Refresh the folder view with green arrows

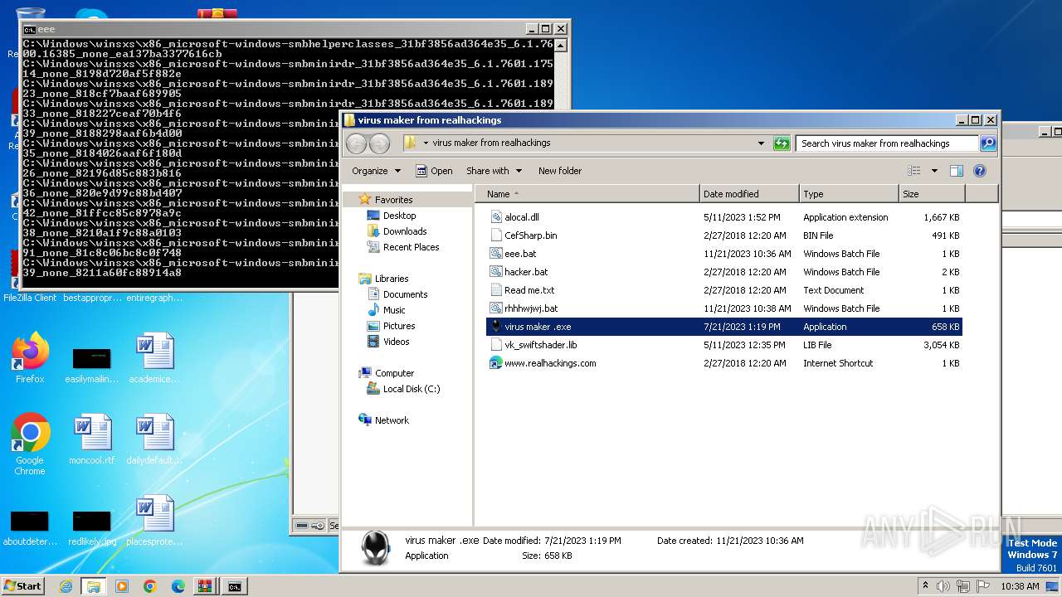pos(782,143)
